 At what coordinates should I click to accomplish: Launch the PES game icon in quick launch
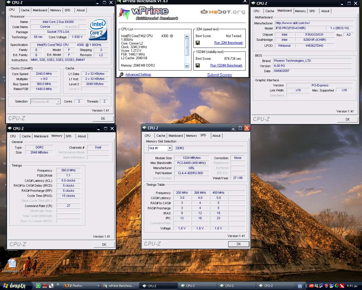(x=51, y=286)
